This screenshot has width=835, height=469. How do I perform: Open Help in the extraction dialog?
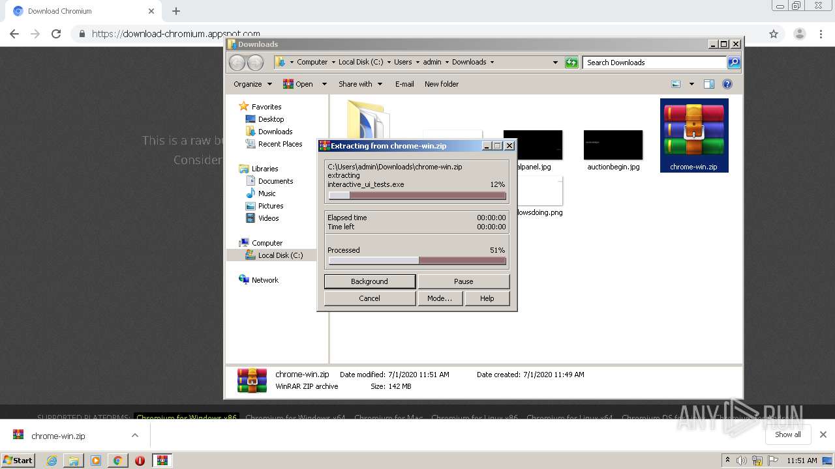tap(487, 298)
